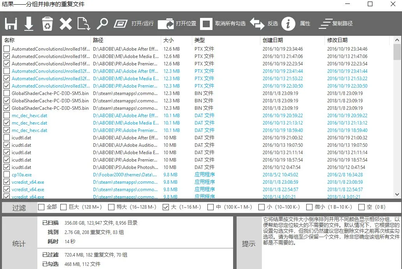Click the 468 MB, 112 文件 checked text
This screenshot has width=402, height=269.
(x=82, y=264)
